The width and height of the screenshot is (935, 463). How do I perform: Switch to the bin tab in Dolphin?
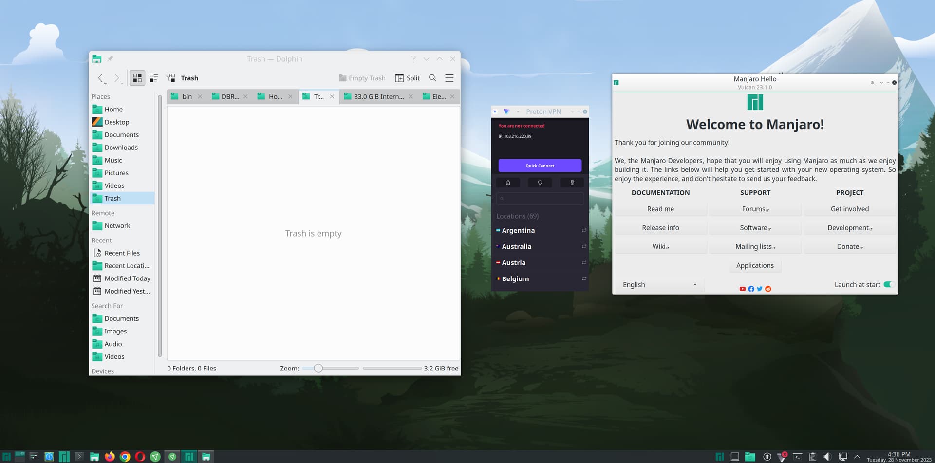click(187, 96)
